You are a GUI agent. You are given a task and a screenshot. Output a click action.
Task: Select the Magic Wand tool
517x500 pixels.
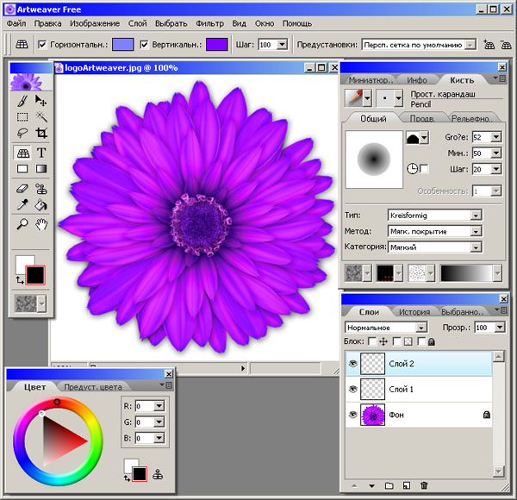(41, 117)
